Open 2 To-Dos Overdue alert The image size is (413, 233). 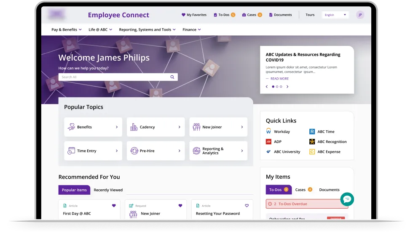click(307, 204)
